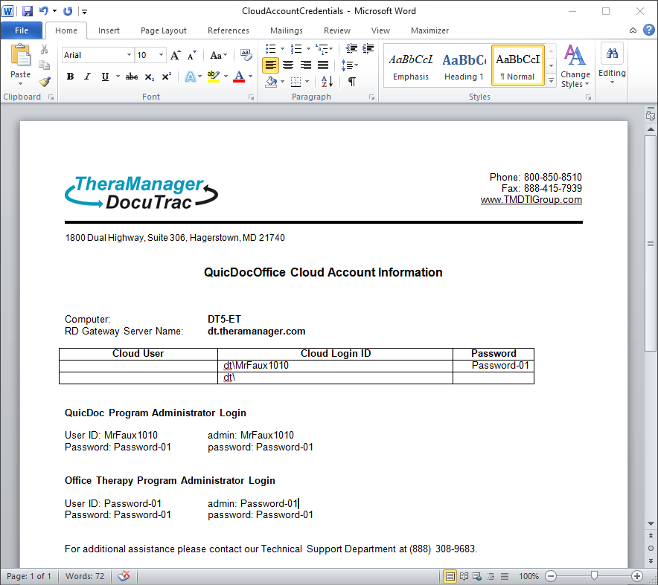Click the vertical scrollbar thumb
The height and width of the screenshot is (585, 658).
[651, 243]
